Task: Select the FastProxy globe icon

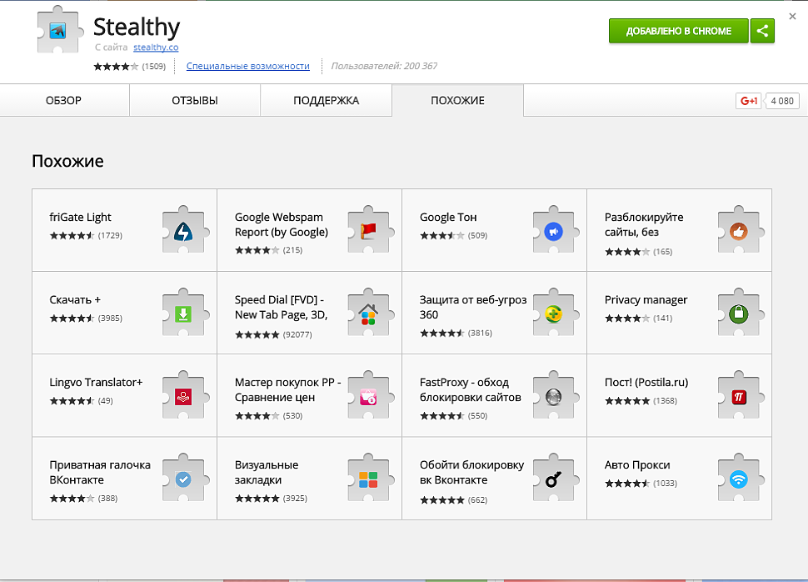Action: click(x=554, y=396)
